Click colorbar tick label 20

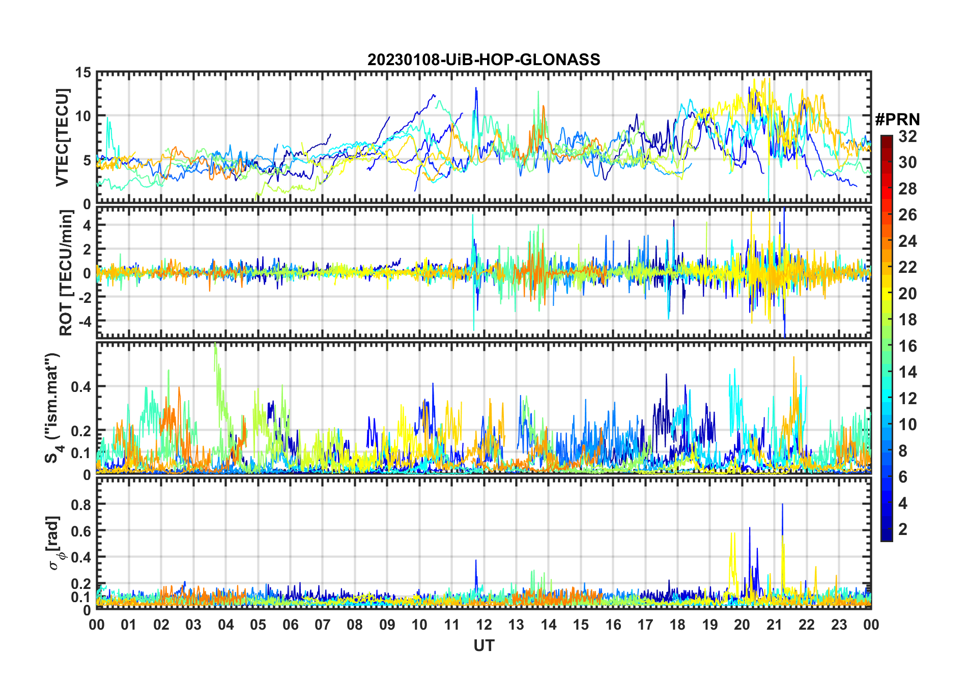(907, 294)
